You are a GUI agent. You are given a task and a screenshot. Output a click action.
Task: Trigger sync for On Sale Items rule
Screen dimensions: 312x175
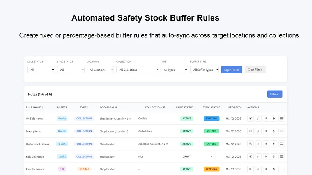pos(274,119)
